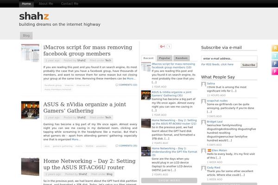Open Home Networking Day 1 link in Recent list
The width and height of the screenshot is (278, 185).
tap(175, 152)
